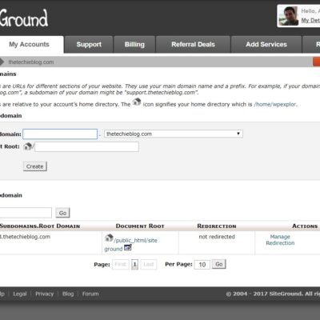This screenshot has width=320, height=320.
Task: Click the home icon in the subdomain table row
Action: [x=109, y=238]
